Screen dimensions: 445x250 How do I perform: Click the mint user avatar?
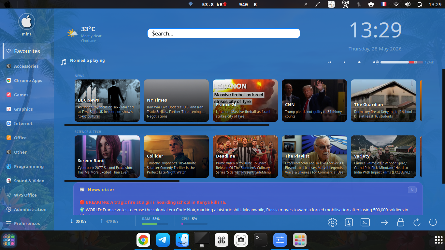click(27, 21)
